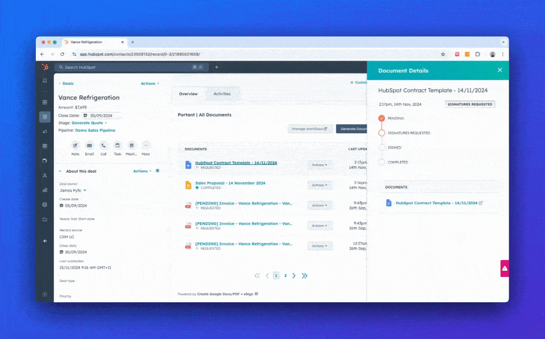545x339 pixels.
Task: Open the Demo Sales Pipeline link
Action: pyautogui.click(x=95, y=130)
